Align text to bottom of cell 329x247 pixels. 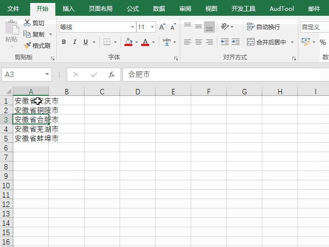(x=209, y=27)
